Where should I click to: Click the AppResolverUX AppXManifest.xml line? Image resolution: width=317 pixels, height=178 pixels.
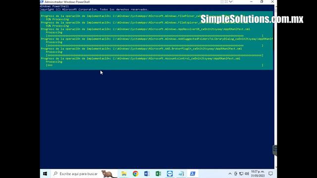[x=145, y=29]
